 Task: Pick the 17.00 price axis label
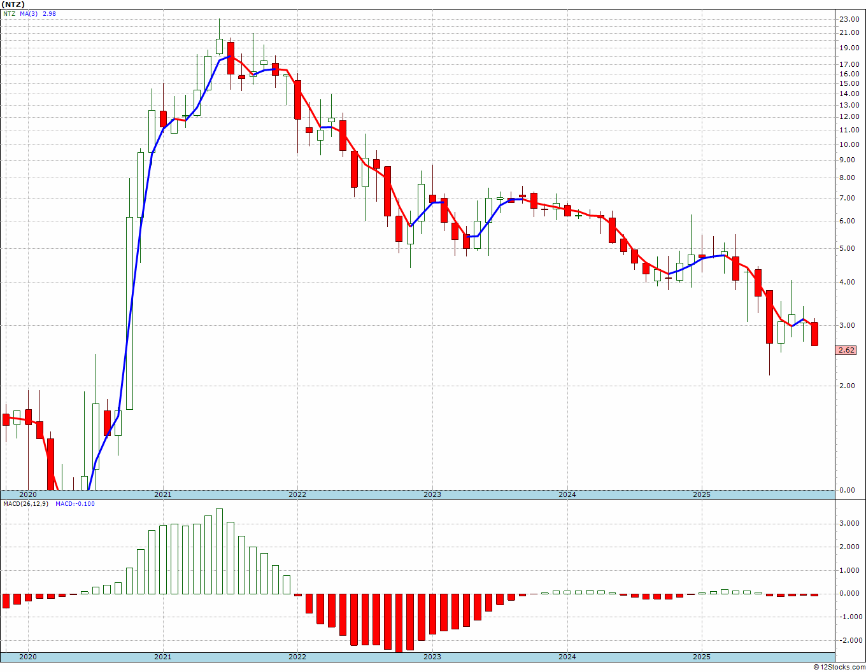click(x=849, y=64)
